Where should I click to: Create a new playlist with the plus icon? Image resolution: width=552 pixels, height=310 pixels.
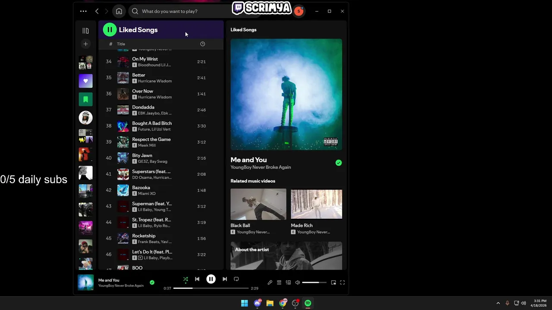pos(85,44)
